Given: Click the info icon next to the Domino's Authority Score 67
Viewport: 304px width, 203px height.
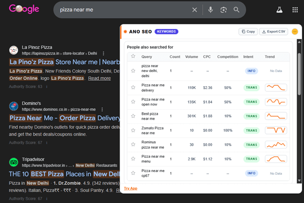Looking at the screenshot, I should click(47, 143).
